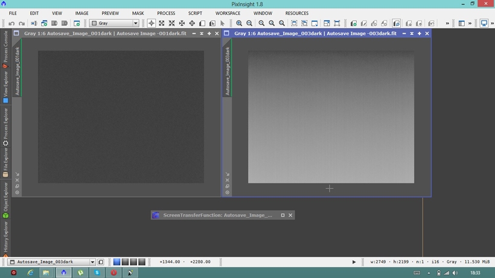The image size is (495, 278).
Task: Select the blue workspace button
Action: click(117, 262)
